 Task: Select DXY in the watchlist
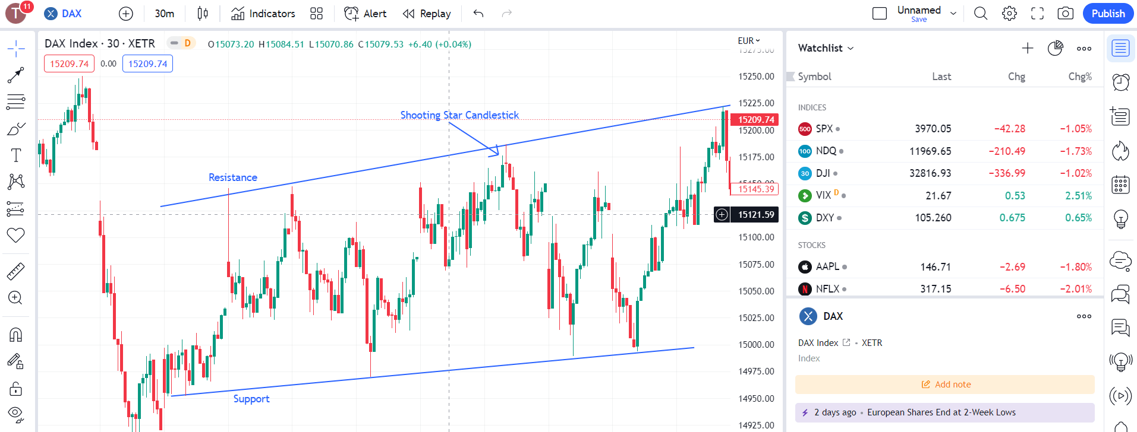(x=945, y=218)
